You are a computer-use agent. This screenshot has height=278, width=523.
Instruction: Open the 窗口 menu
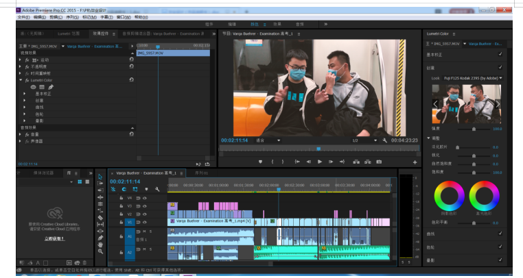coord(124,17)
